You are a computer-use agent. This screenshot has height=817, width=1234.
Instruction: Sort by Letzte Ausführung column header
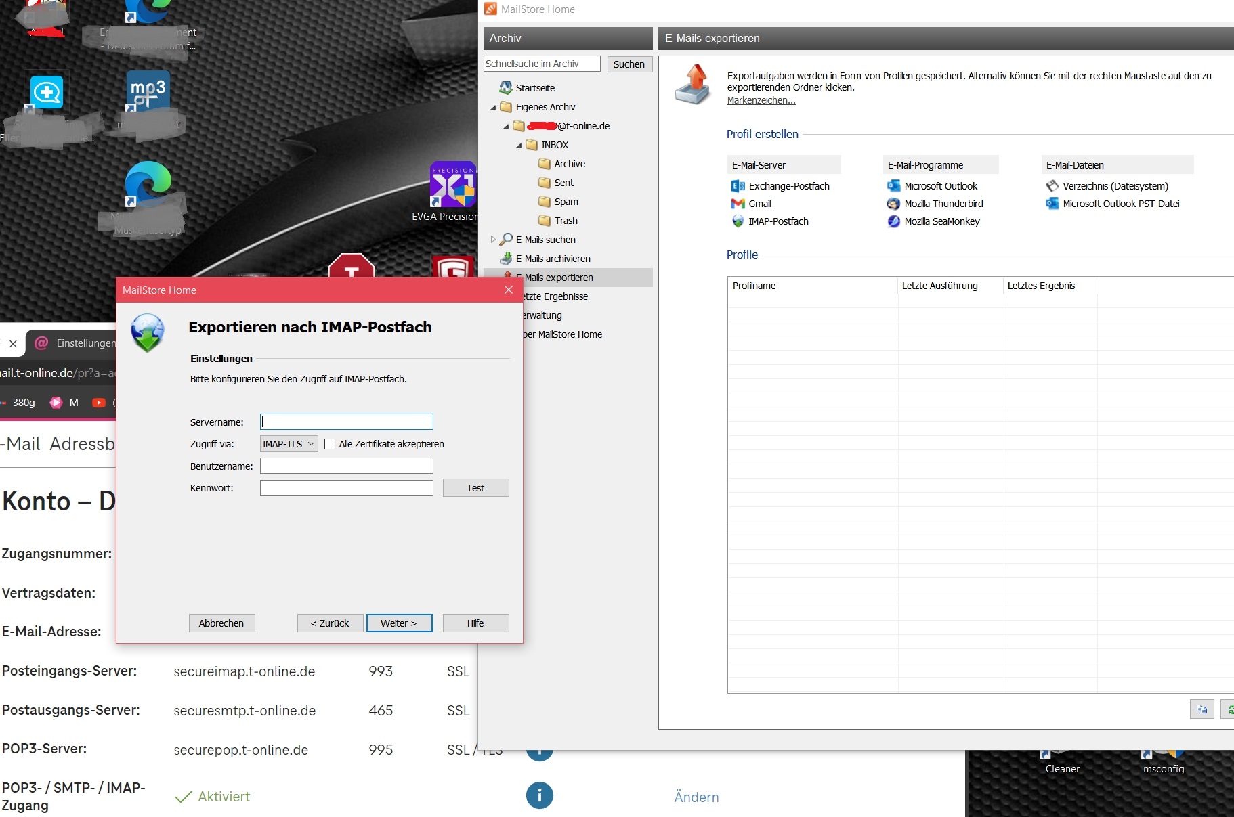click(x=950, y=286)
